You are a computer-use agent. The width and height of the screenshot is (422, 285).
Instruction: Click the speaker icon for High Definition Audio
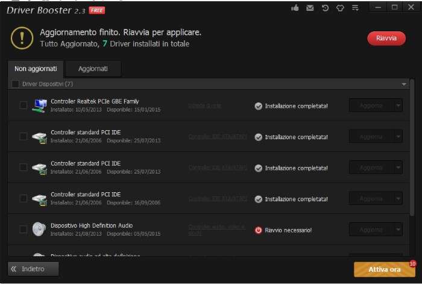[x=39, y=230]
